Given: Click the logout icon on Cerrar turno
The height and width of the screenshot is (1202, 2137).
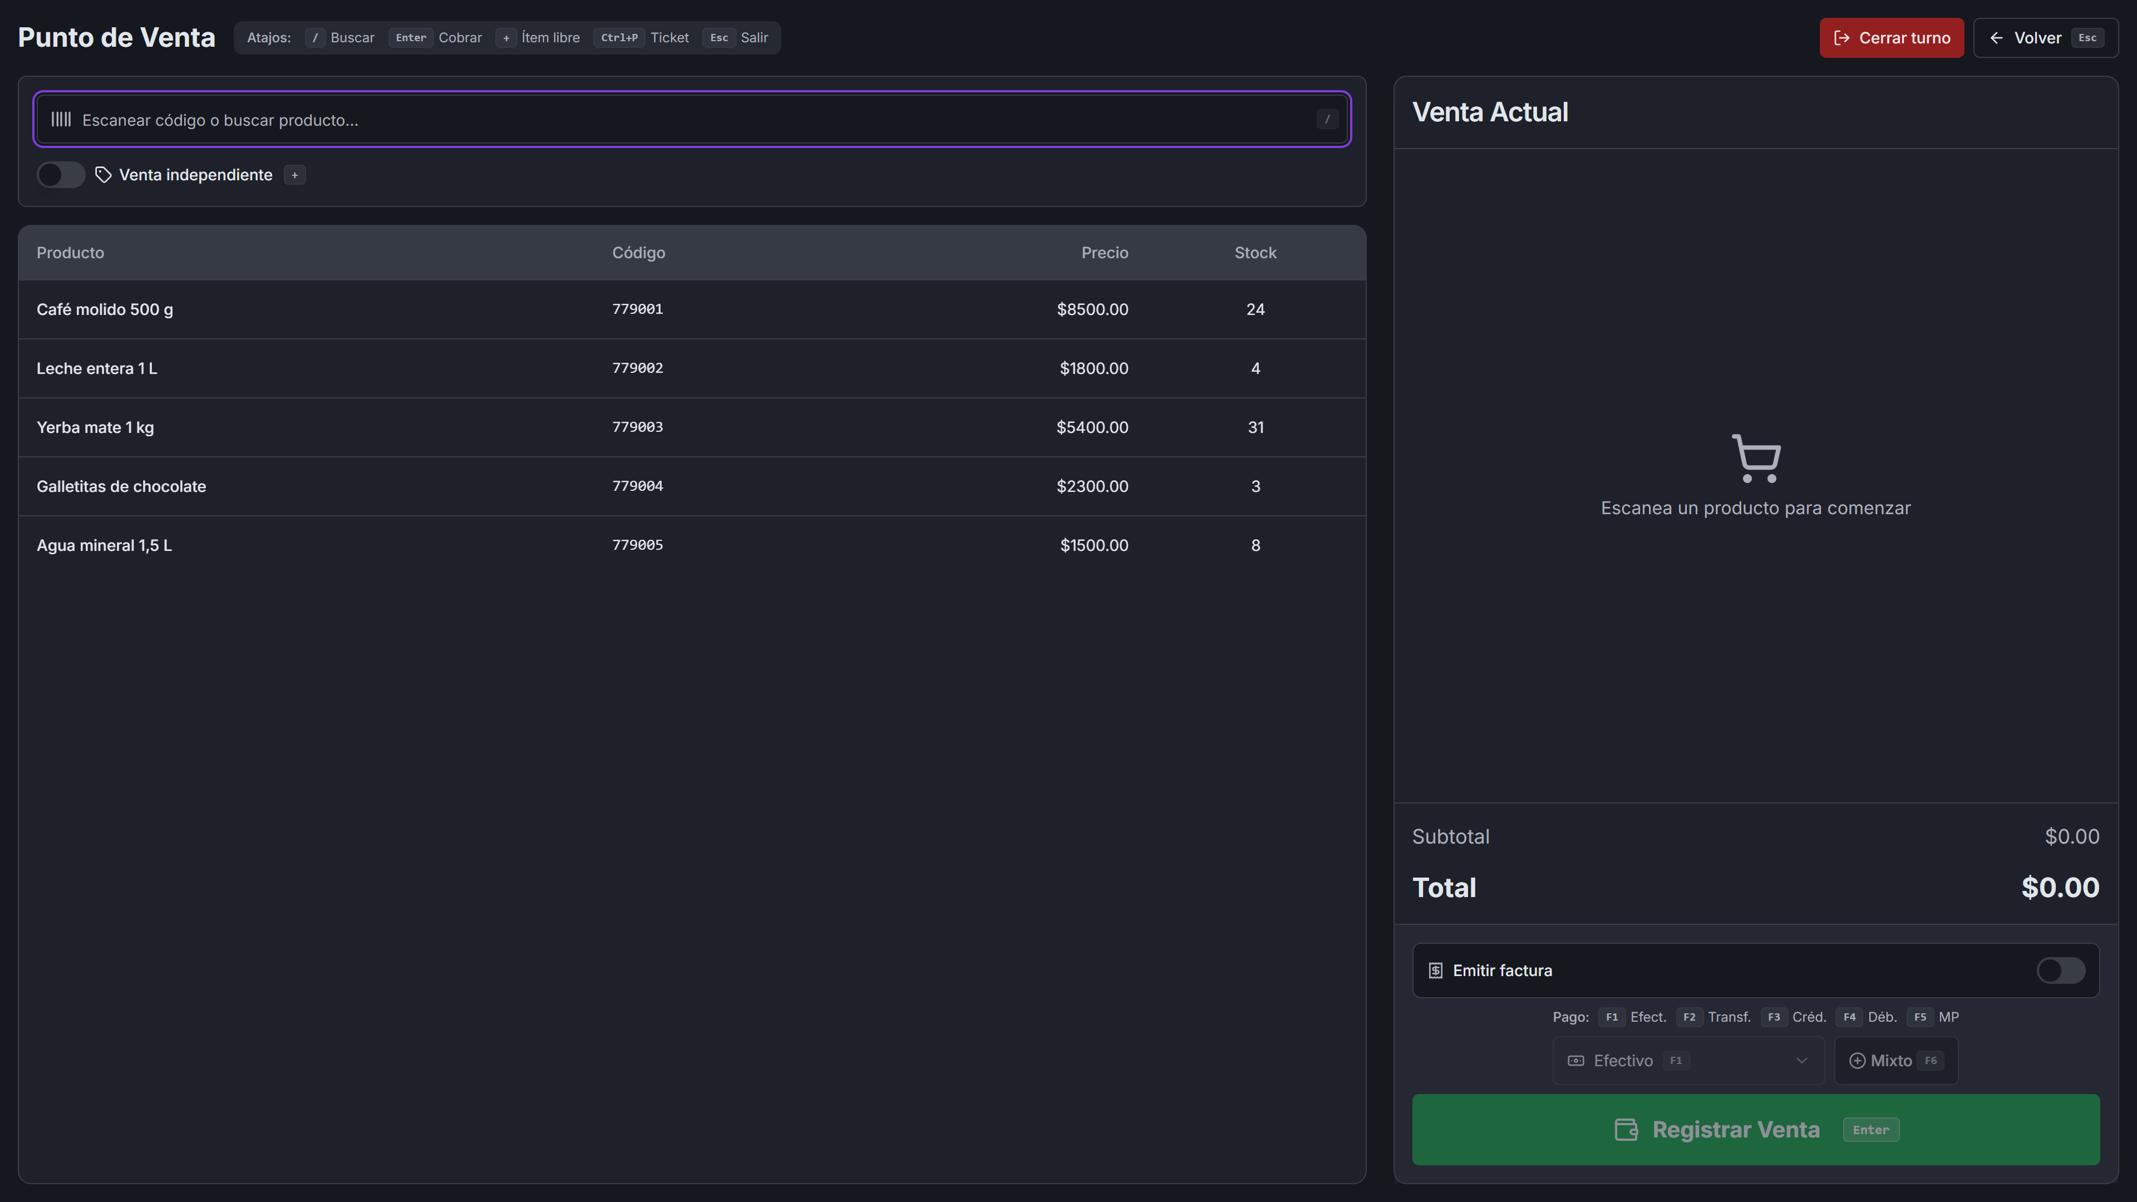Looking at the screenshot, I should coord(1841,38).
